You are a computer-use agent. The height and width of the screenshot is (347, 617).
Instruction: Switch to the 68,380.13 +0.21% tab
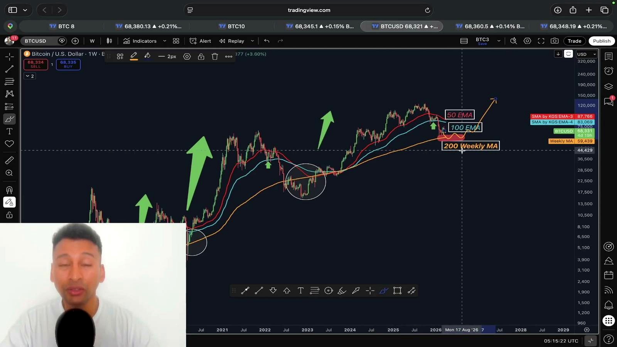[x=148, y=26]
